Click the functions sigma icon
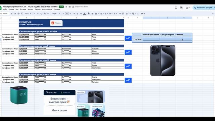Image resolution: width=215 pixels, height=121 pixels. pyautogui.click(x=138, y=13)
